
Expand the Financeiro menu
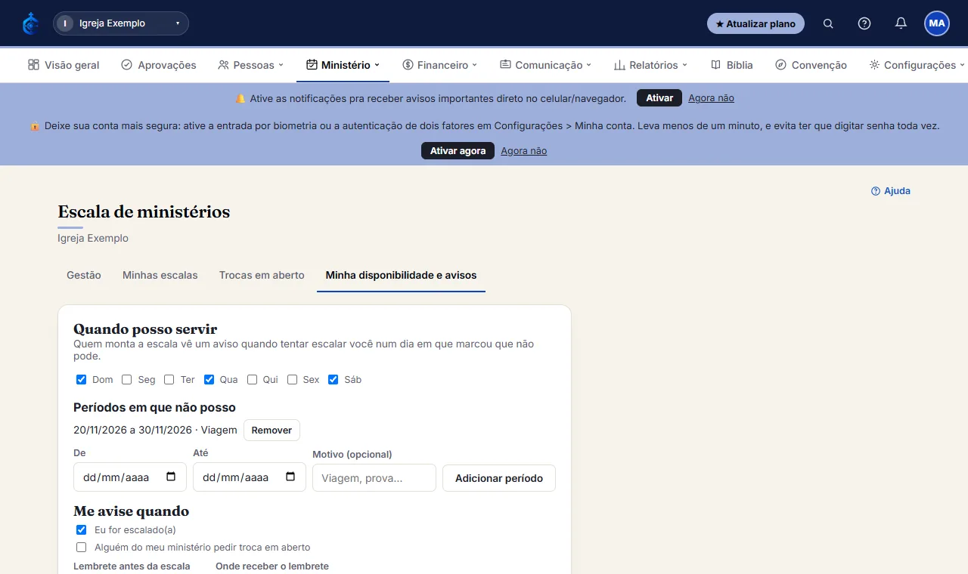pyautogui.click(x=439, y=65)
